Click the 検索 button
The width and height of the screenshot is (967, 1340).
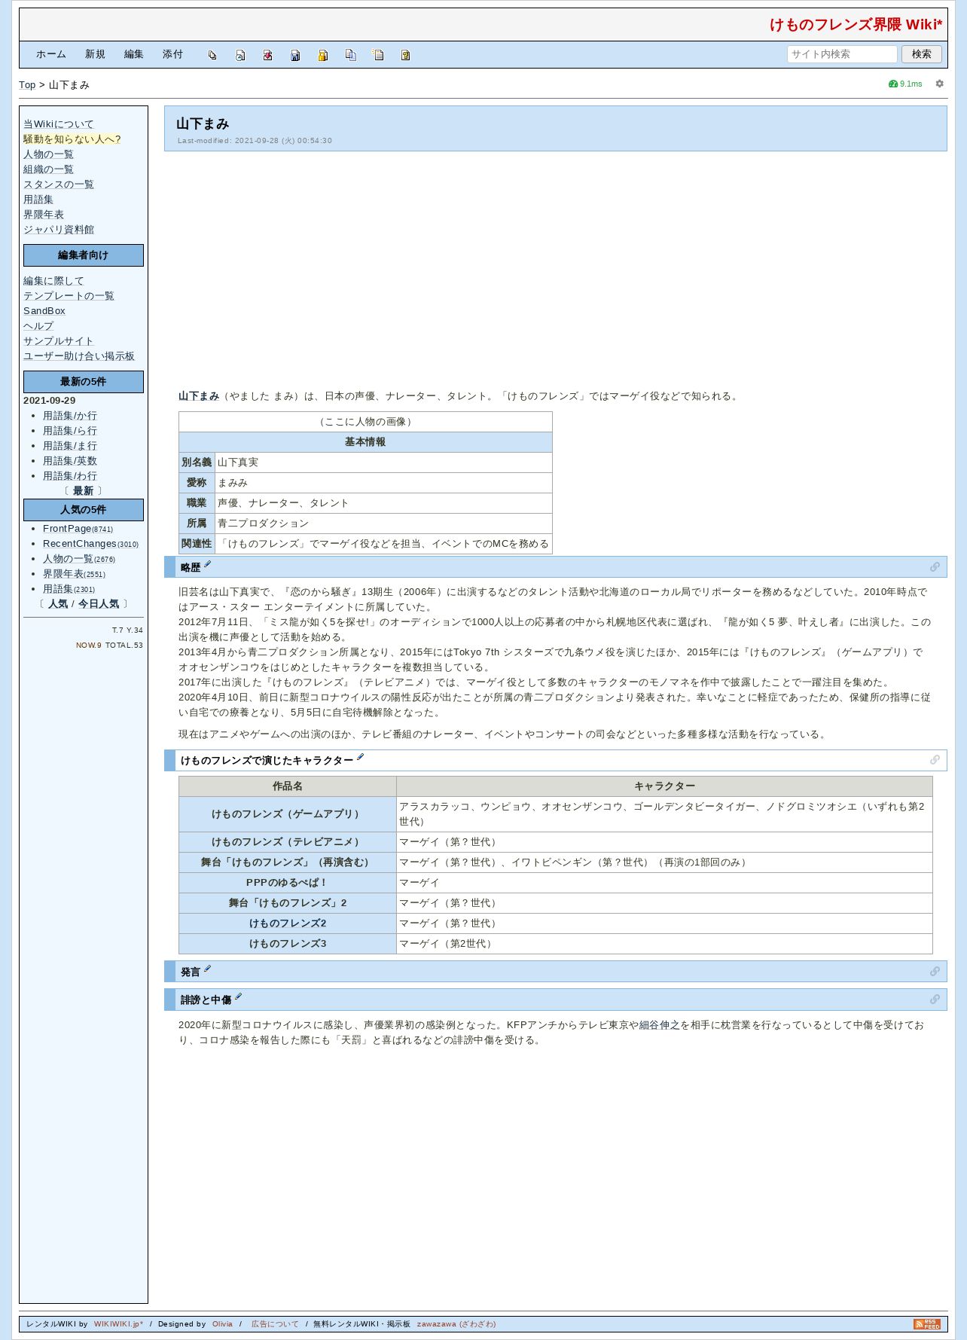[922, 54]
